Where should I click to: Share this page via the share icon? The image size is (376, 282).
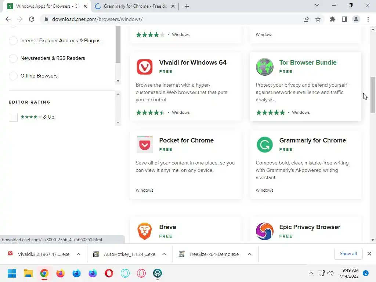[x=306, y=19]
